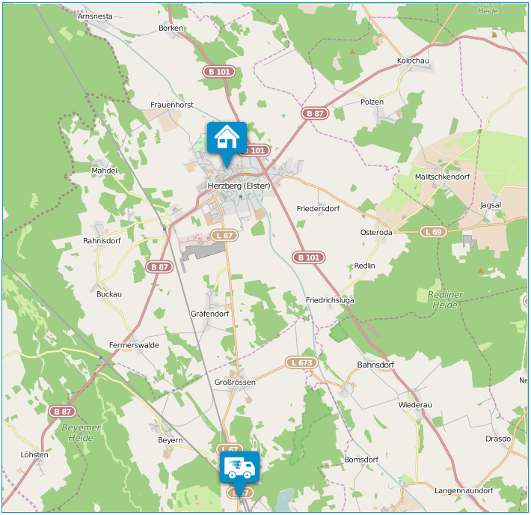Viewport: 531px width, 515px height.
Task: Select the Fermerswalde label on map
Action: [134, 345]
